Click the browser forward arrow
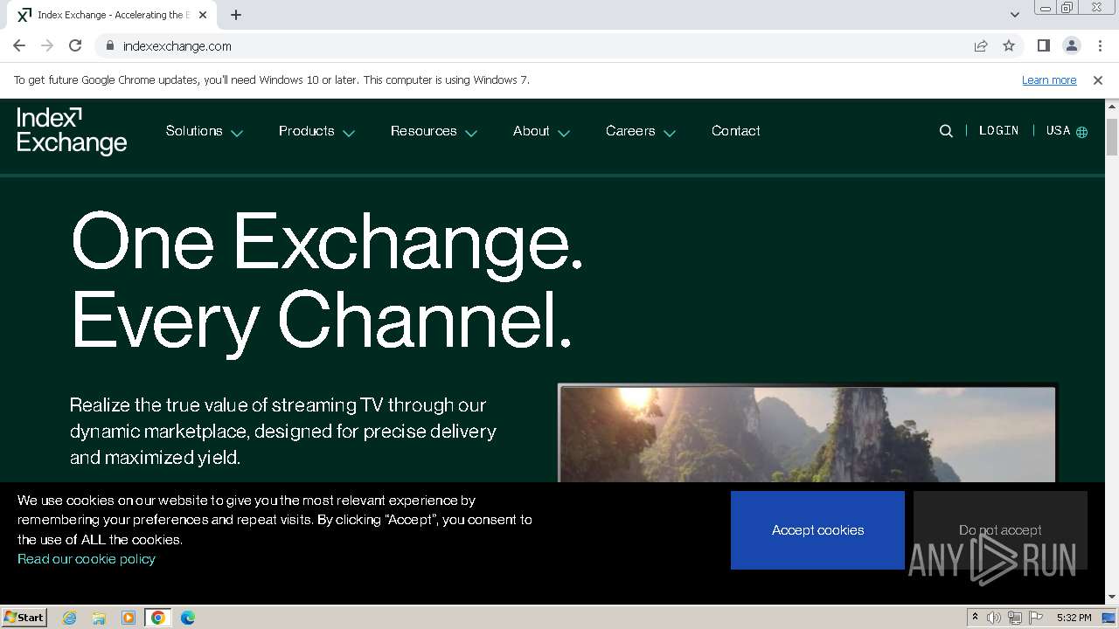Viewport: 1119px width, 629px height. pyautogui.click(x=47, y=45)
